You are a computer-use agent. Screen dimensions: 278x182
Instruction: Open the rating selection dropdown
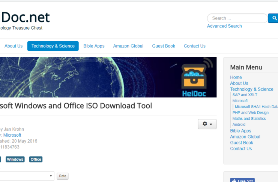pyautogui.click(x=27, y=176)
